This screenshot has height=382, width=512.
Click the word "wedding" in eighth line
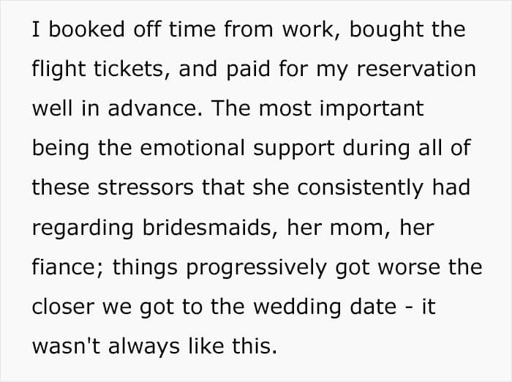pyautogui.click(x=297, y=308)
